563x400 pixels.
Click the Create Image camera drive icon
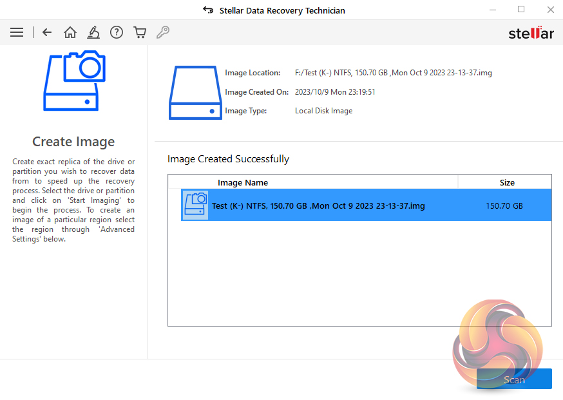click(x=75, y=81)
